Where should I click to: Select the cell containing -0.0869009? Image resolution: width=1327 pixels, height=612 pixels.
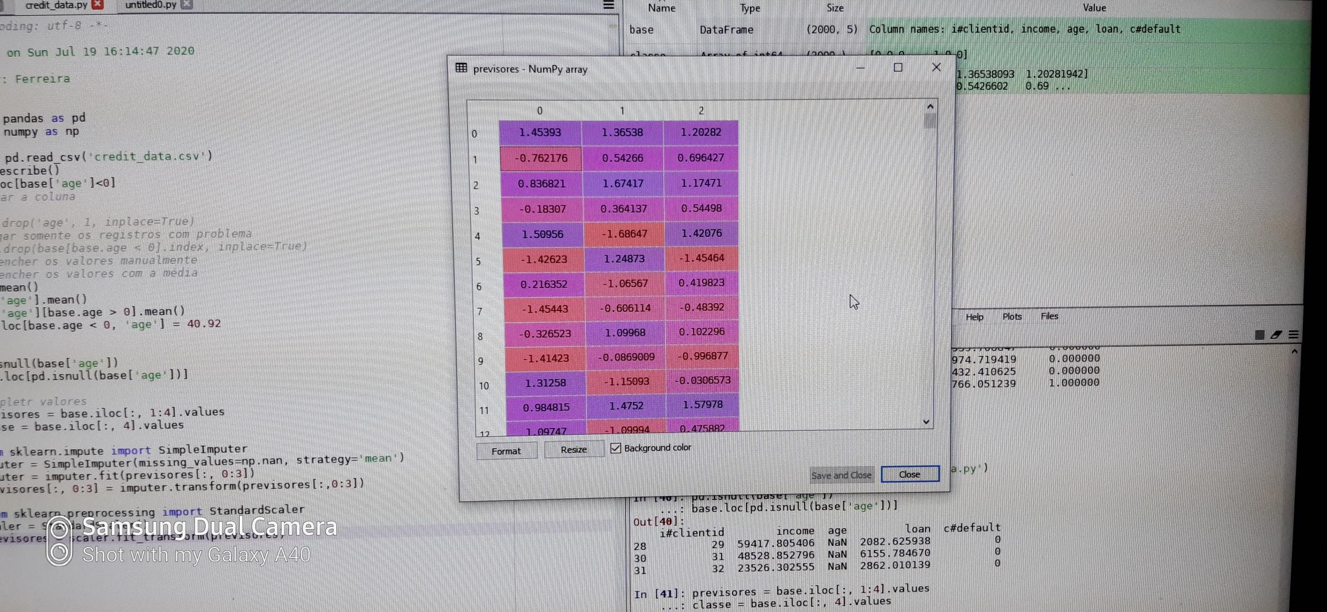point(626,357)
